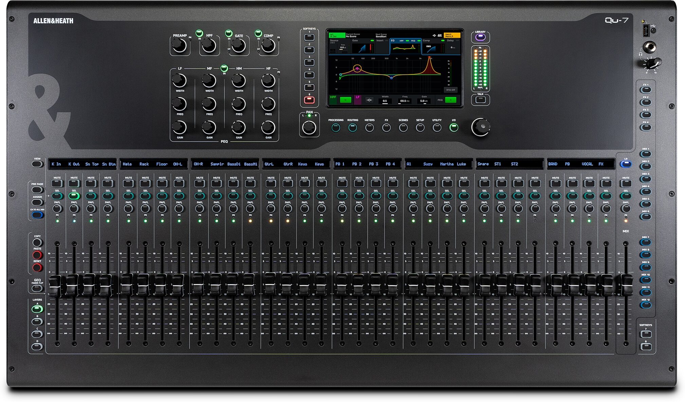Click the red Paste key

pos(37,255)
